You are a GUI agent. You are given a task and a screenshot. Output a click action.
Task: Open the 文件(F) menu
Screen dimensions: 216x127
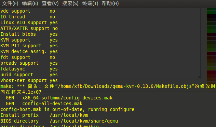[x=10, y=3]
